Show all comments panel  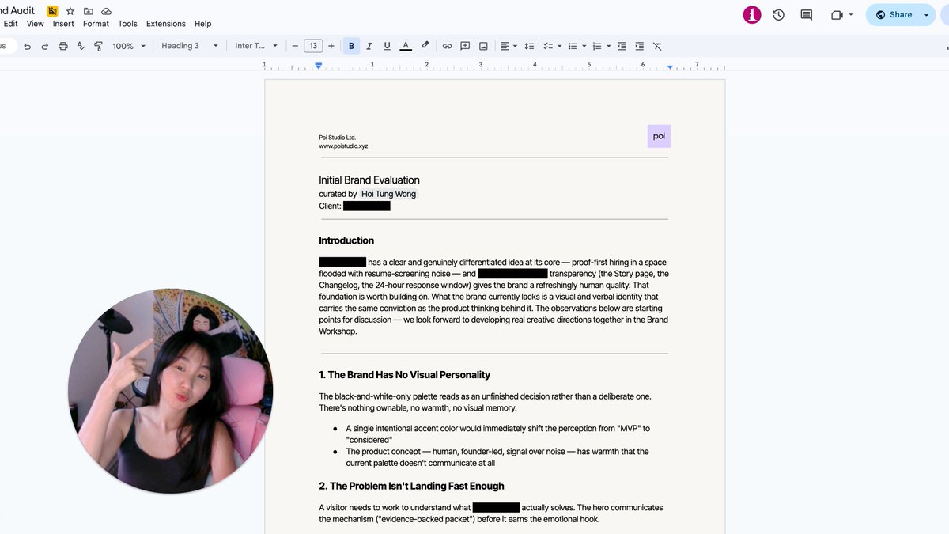click(x=806, y=14)
